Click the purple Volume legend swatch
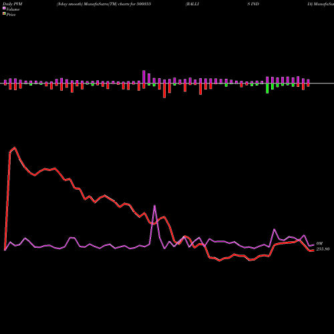The image size is (334, 334). (x=4, y=8)
